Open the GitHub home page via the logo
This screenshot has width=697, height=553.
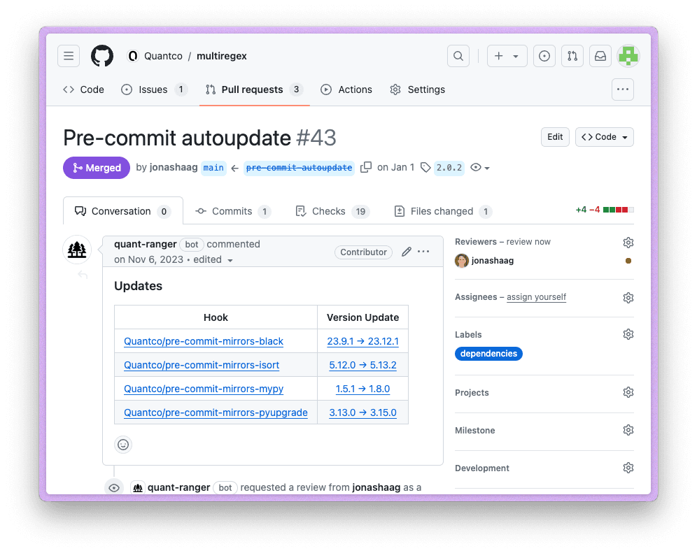(102, 56)
